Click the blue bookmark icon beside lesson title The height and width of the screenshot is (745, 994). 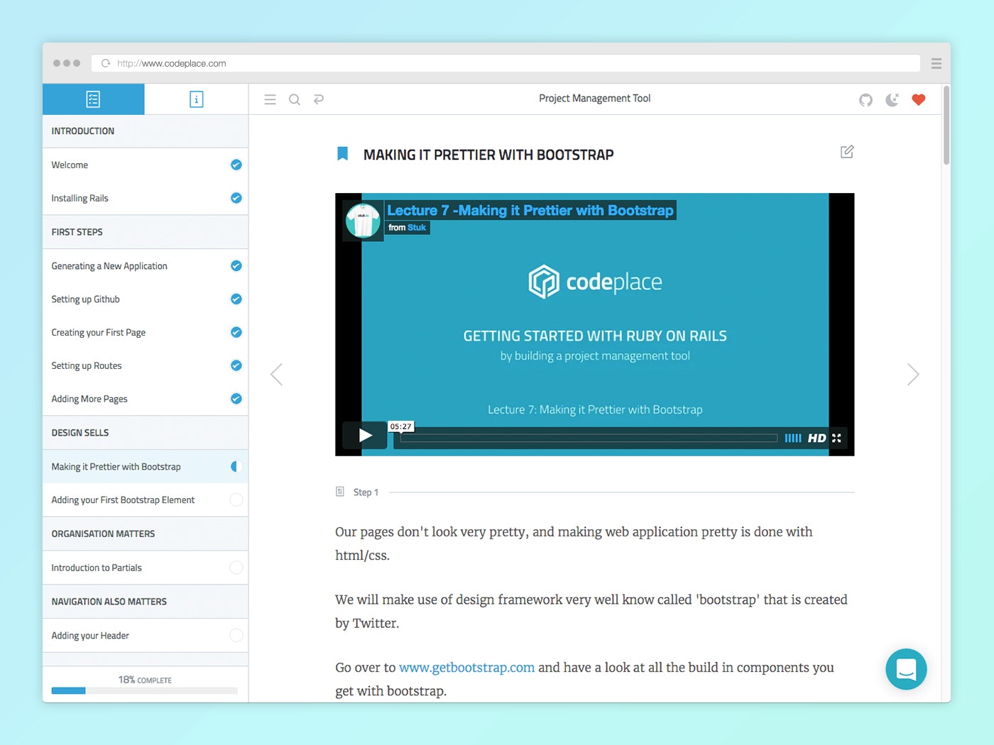tap(342, 153)
